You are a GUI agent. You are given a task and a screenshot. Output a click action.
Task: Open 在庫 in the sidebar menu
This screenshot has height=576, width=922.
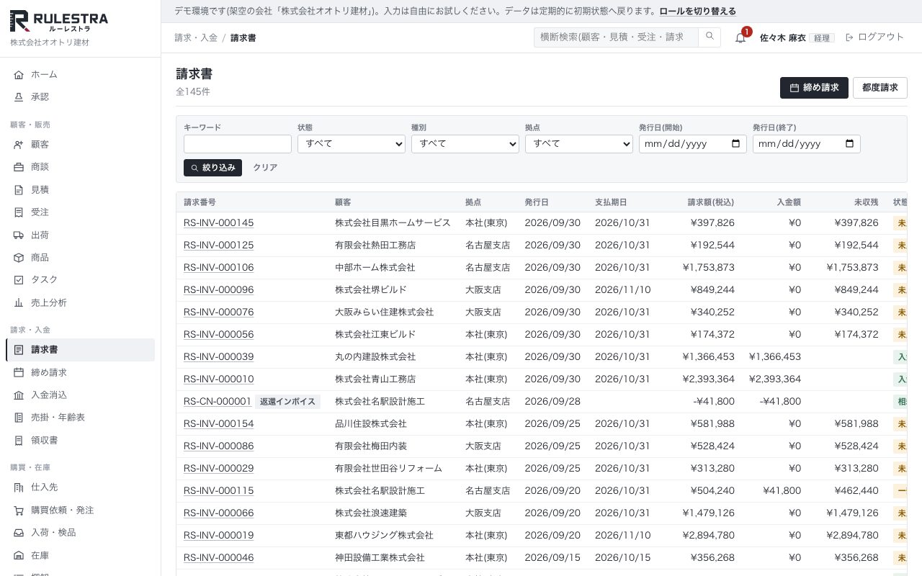80,556
